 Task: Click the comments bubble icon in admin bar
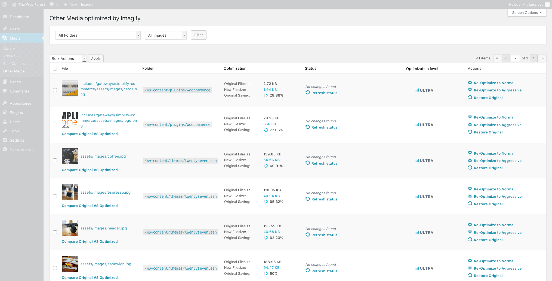(x=52, y=4)
